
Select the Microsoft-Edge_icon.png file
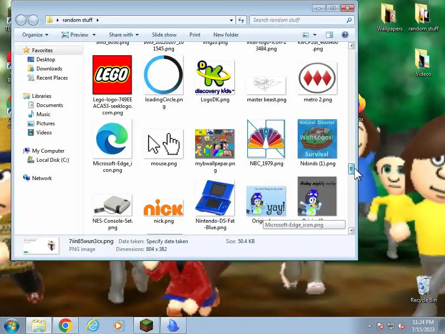[x=112, y=139]
